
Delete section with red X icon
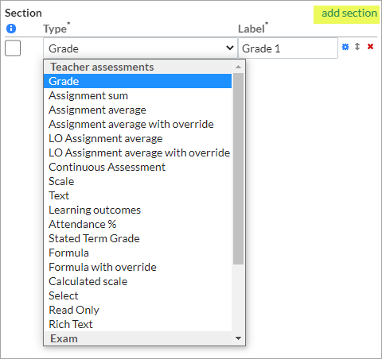coord(370,47)
